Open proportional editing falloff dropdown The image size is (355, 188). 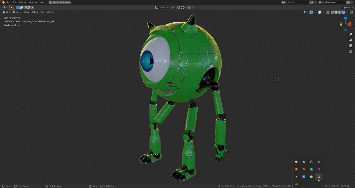coord(194,7)
